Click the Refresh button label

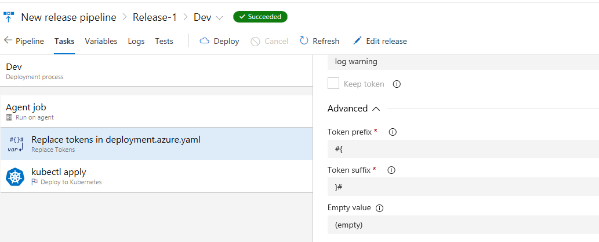click(326, 41)
